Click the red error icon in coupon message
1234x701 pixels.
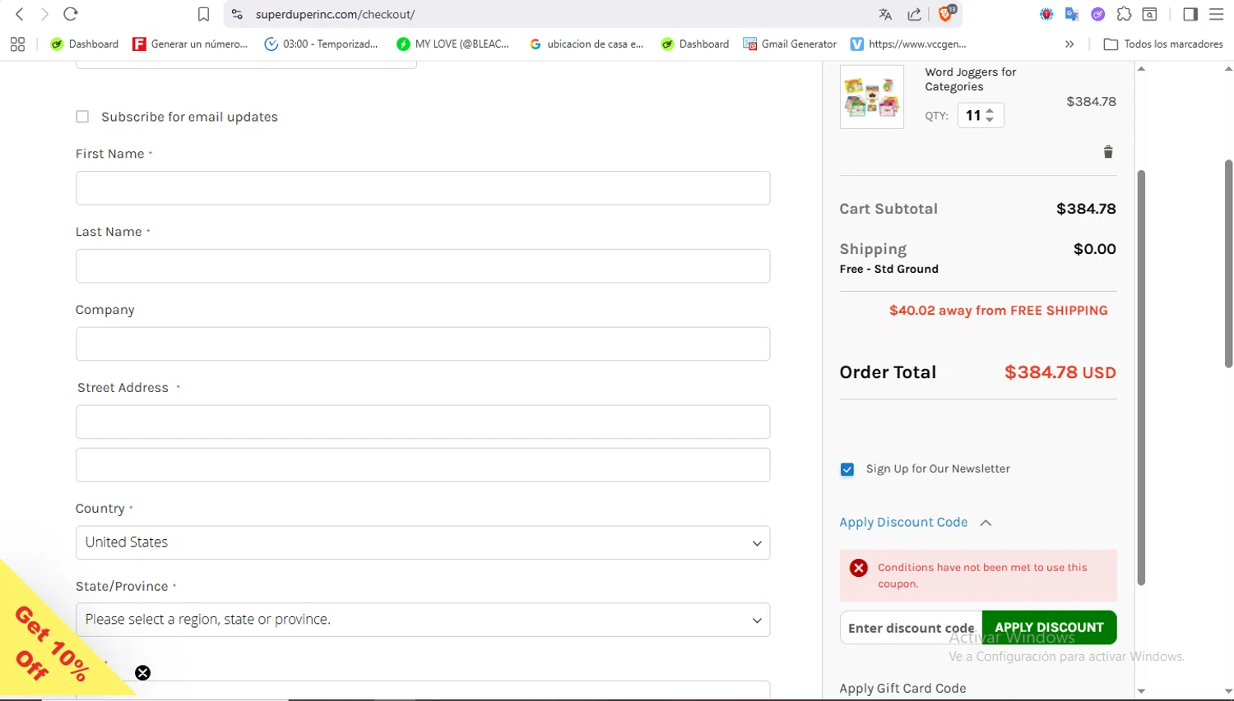[858, 568]
